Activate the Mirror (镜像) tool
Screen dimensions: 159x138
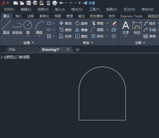coord(82,30)
